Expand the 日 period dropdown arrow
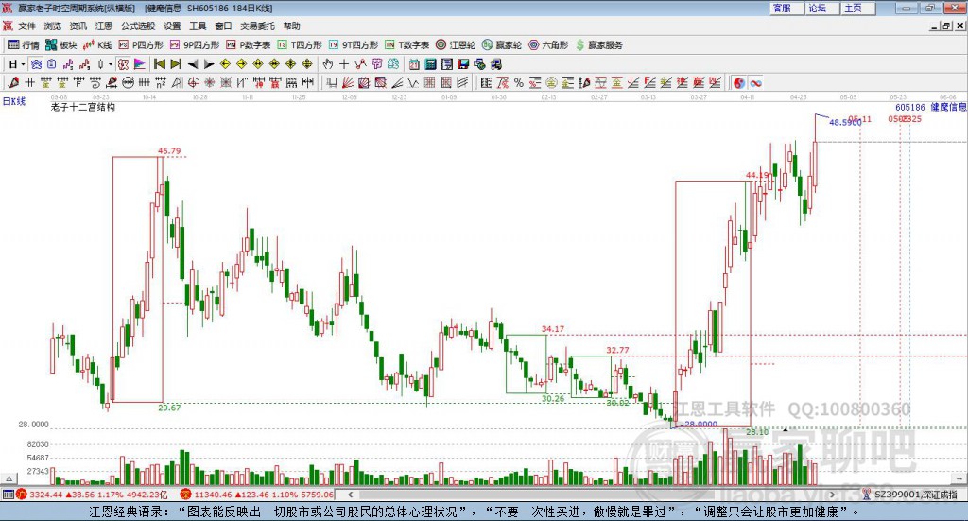 [23, 64]
